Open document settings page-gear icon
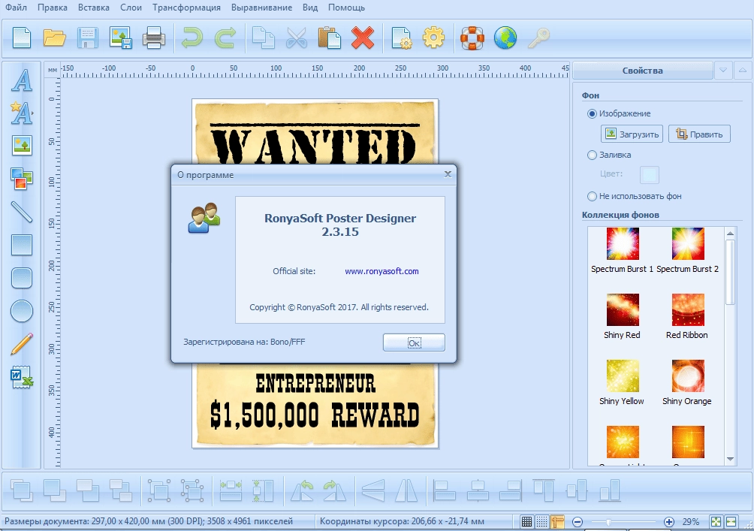 pos(401,38)
